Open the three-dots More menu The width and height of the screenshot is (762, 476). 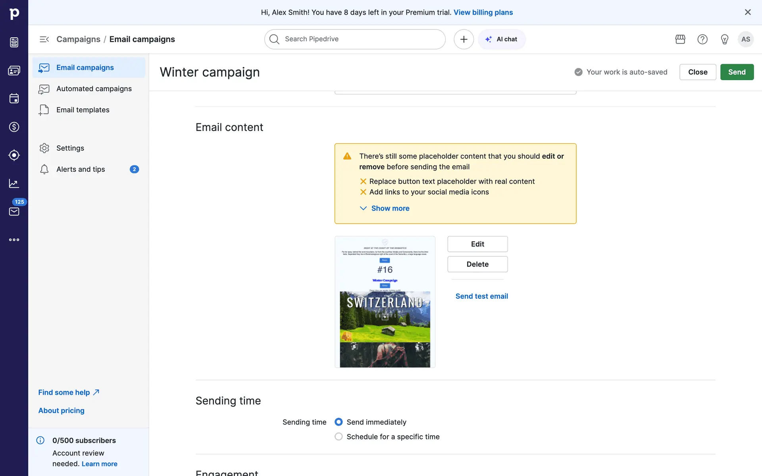[14, 240]
